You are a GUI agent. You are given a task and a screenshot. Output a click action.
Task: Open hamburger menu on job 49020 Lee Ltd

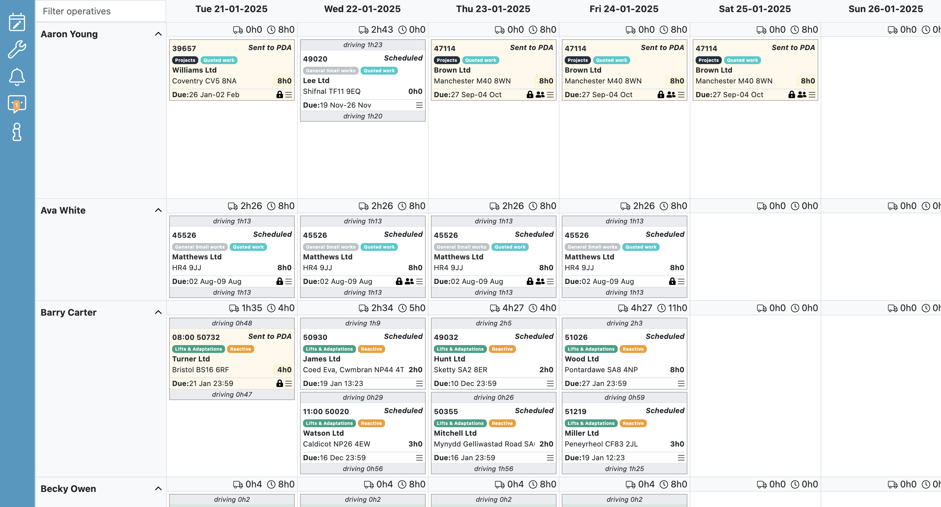pos(419,105)
